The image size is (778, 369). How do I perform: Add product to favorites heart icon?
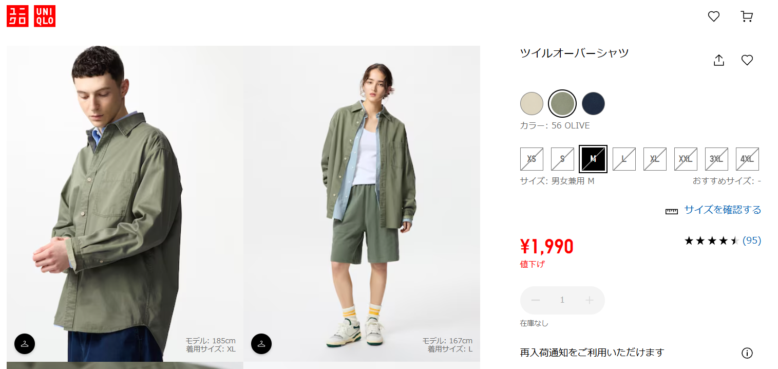[747, 60]
